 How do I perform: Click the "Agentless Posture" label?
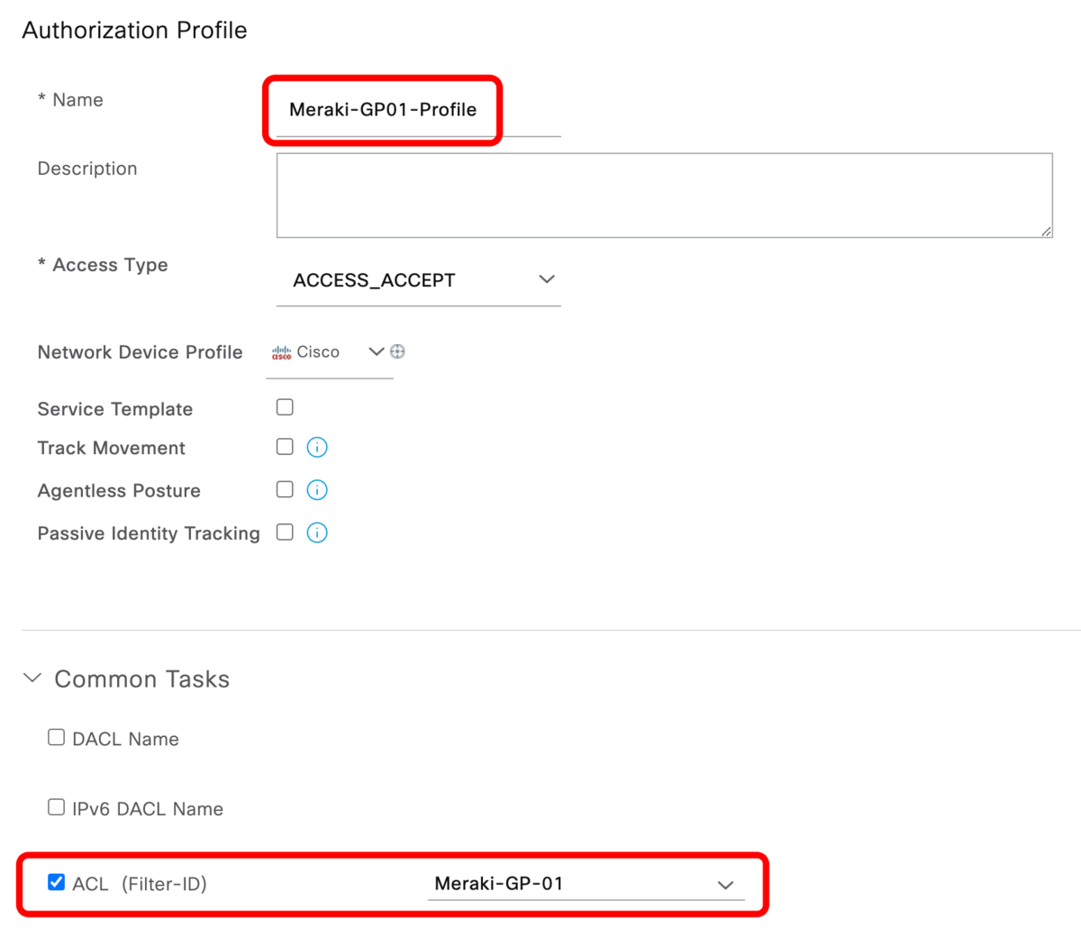(119, 491)
